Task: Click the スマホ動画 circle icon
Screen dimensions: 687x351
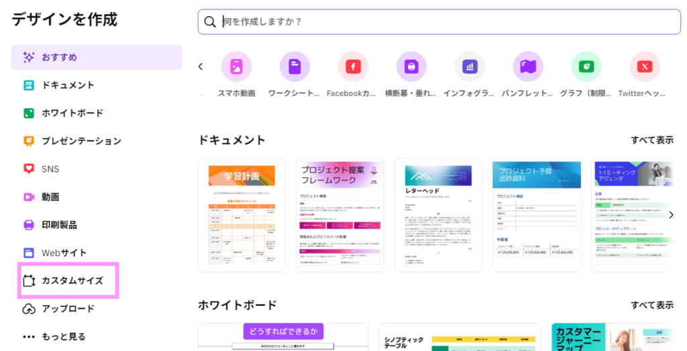Action: (236, 66)
